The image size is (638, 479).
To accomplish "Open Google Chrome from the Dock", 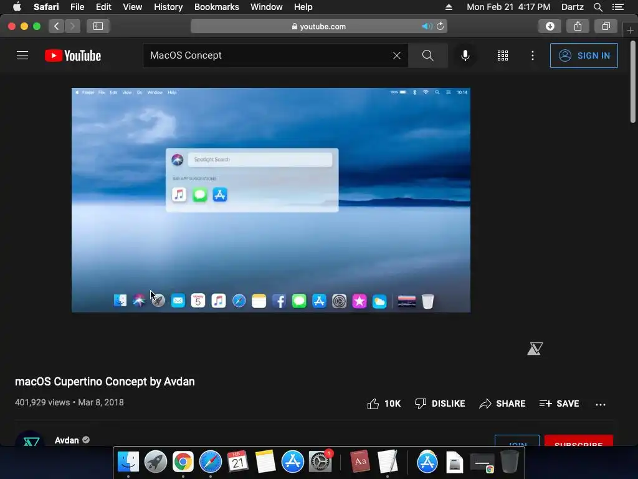I will point(183,462).
